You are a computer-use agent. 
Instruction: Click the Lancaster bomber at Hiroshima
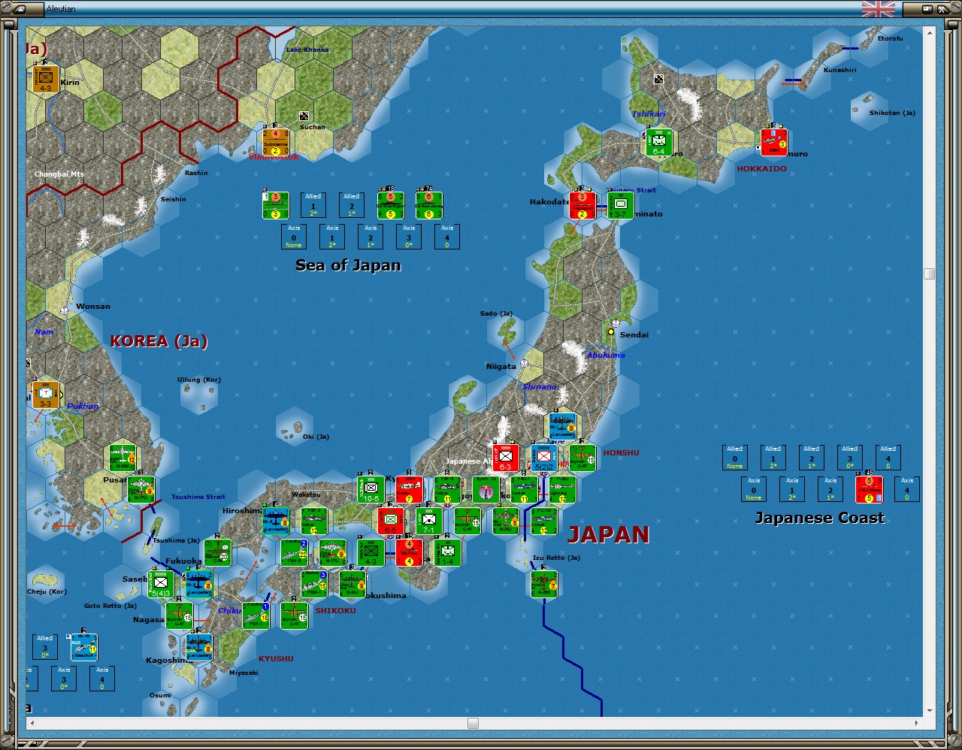pos(275,521)
